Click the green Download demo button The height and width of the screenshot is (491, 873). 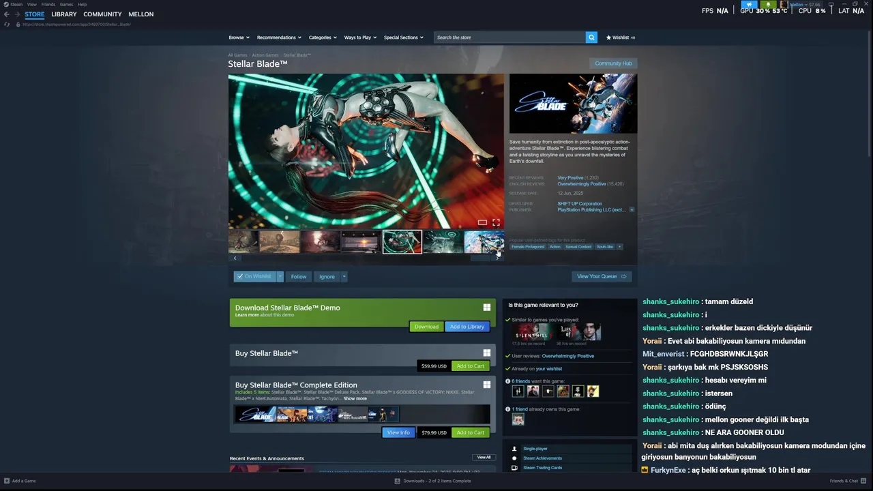426,327
